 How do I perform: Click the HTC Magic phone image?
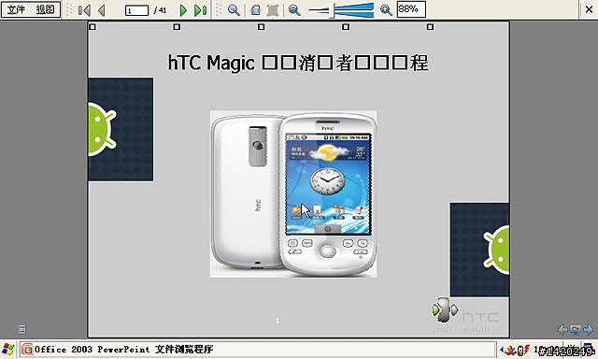tap(293, 194)
